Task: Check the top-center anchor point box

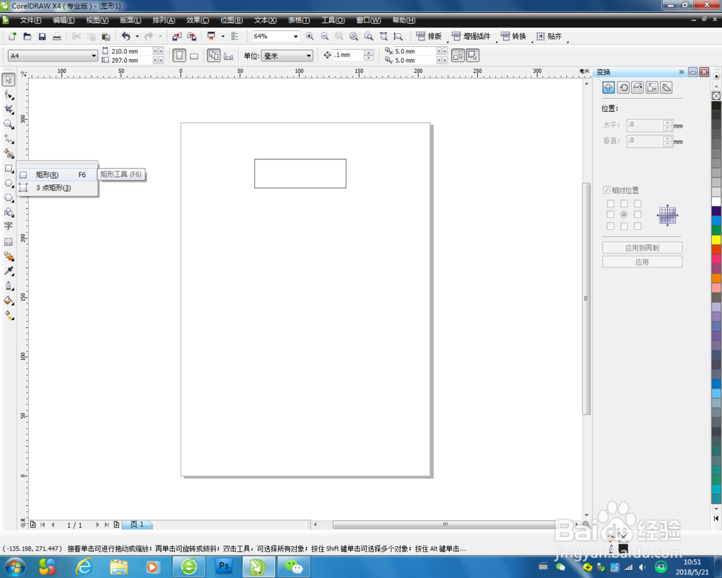Action: point(624,203)
